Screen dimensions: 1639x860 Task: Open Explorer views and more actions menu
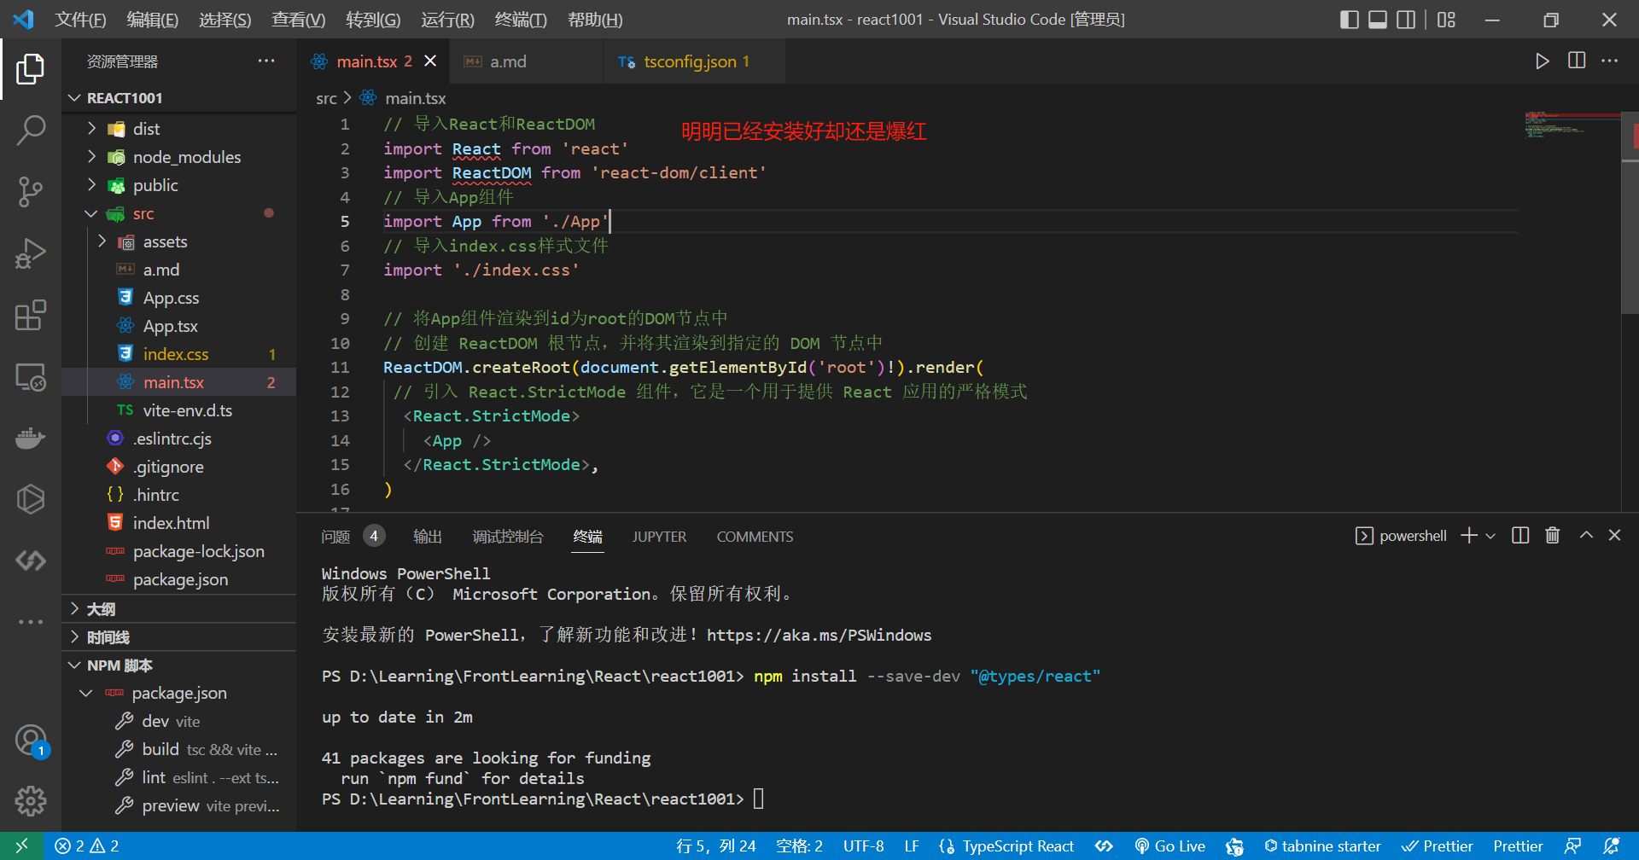pyautogui.click(x=266, y=61)
